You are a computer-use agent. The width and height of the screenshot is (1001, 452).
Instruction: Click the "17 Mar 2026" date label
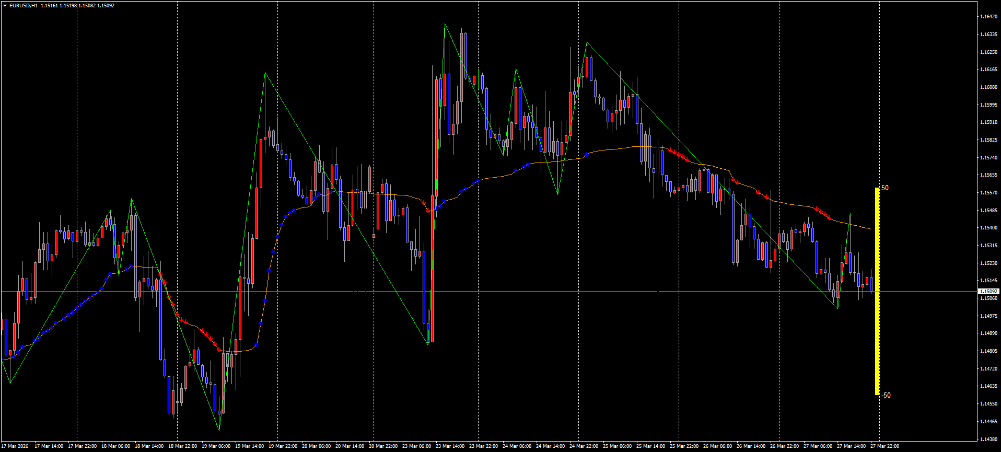click(15, 446)
